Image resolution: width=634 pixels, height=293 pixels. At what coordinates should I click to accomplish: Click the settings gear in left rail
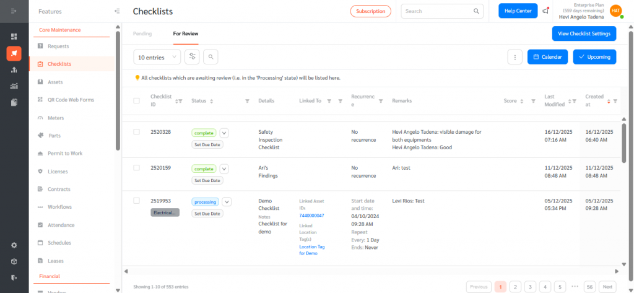[x=14, y=245]
